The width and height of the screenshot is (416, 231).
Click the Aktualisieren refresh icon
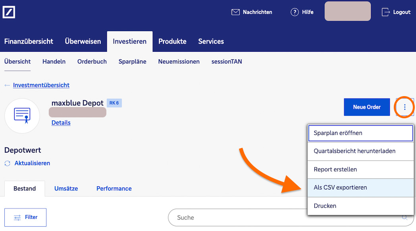(8, 163)
